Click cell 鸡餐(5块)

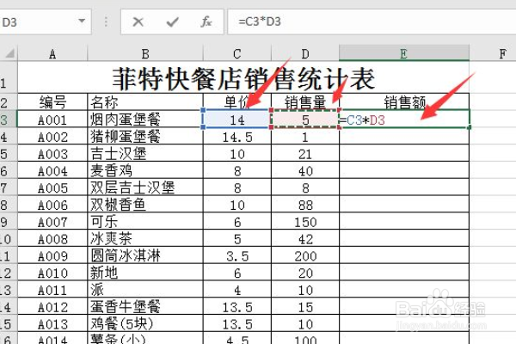coord(145,324)
